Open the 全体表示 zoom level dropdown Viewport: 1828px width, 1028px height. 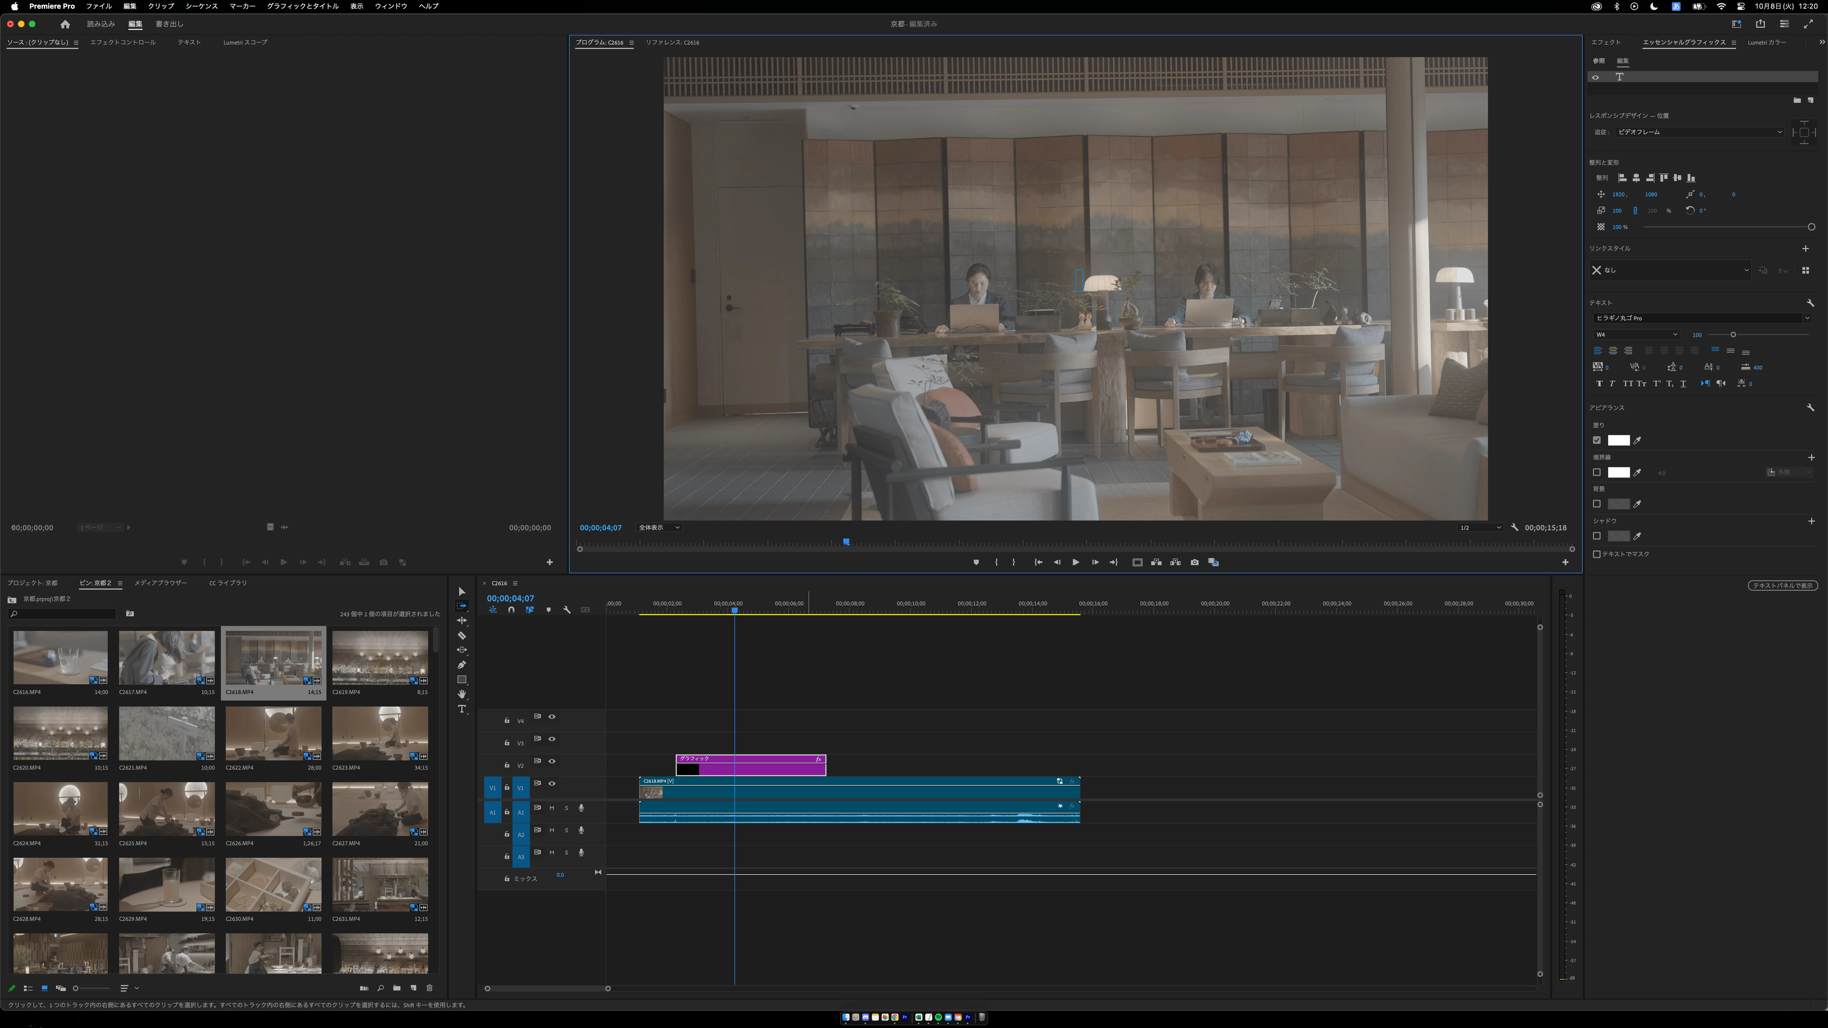[659, 527]
